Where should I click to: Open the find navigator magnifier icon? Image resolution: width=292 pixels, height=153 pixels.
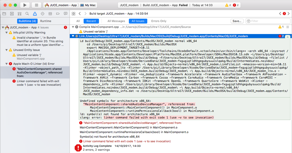click(27, 14)
